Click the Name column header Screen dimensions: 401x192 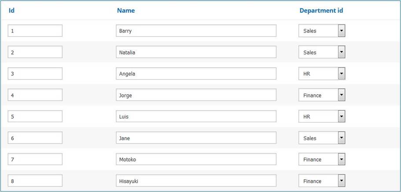coord(126,11)
